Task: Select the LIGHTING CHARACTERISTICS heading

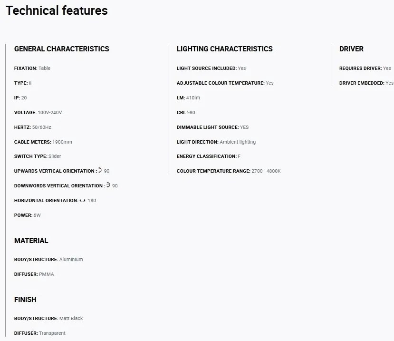Action: (x=224, y=49)
